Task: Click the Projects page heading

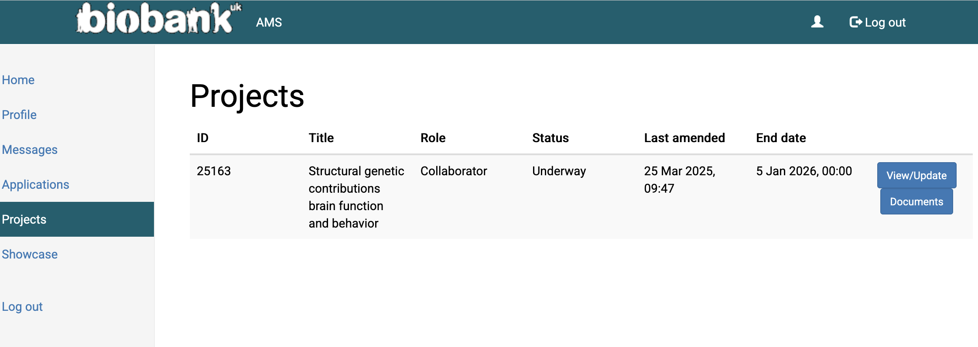Action: click(x=247, y=96)
